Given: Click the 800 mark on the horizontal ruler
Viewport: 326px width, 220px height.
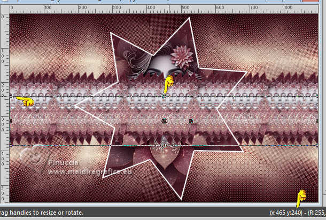Looking at the screenshot, I should pyautogui.click(x=288, y=7).
